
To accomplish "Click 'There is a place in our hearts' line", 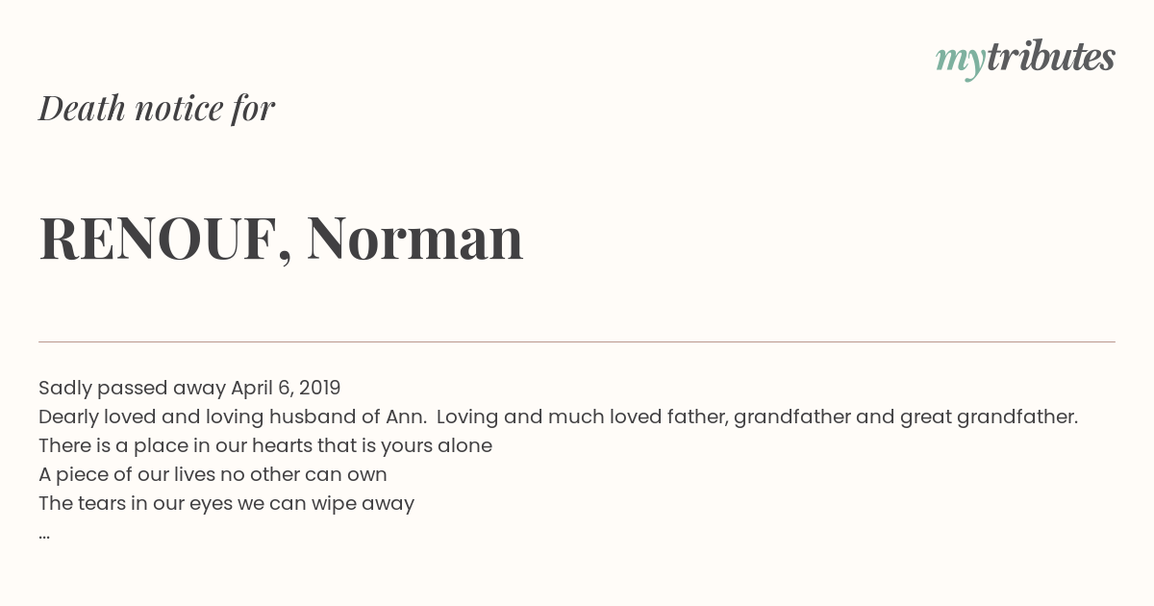I will 265,445.
